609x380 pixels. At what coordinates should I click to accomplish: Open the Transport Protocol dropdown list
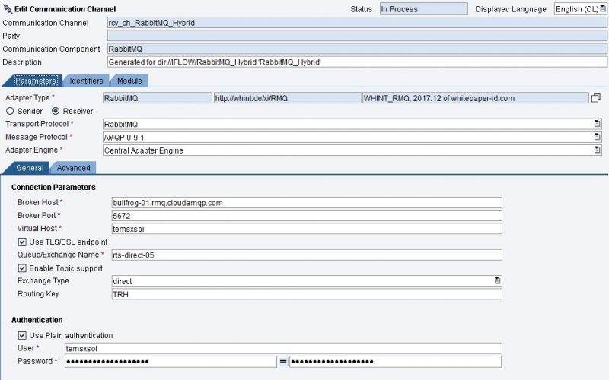tap(598, 124)
